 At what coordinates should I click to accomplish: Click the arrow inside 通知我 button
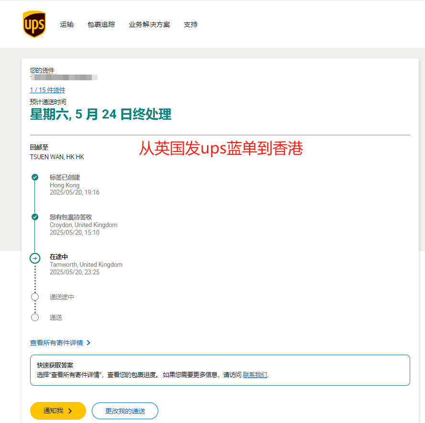[x=70, y=411]
